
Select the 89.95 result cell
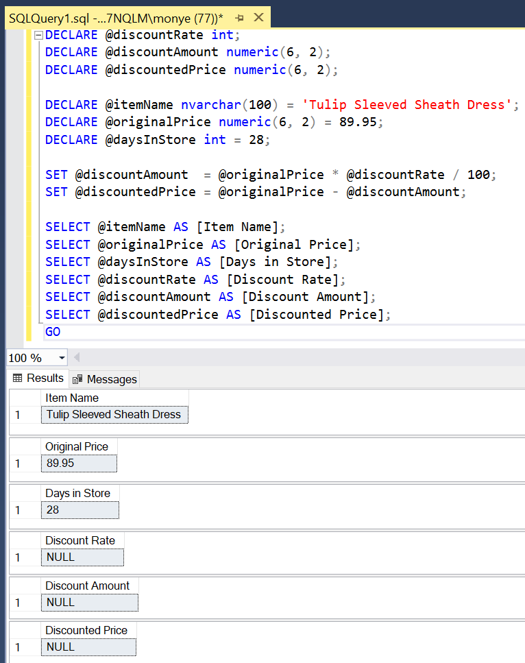point(79,463)
